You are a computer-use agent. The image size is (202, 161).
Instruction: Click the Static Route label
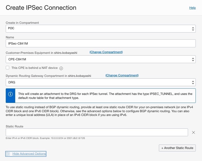[14, 126]
